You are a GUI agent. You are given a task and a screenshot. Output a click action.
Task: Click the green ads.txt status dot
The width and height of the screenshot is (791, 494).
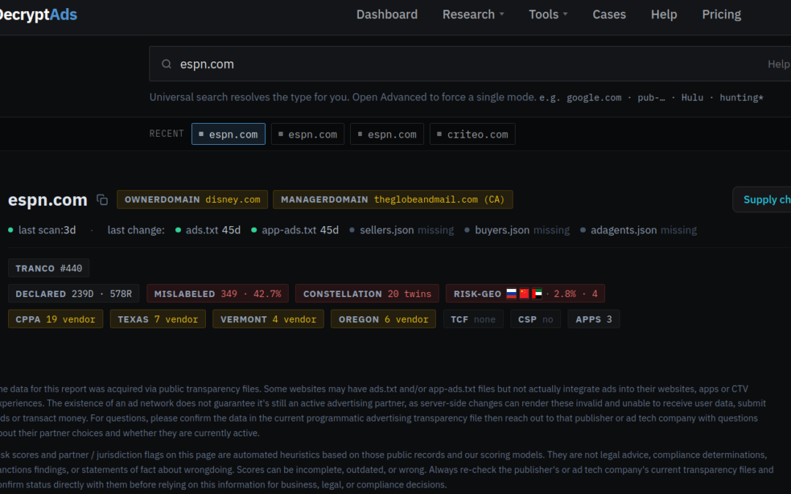[x=178, y=230]
